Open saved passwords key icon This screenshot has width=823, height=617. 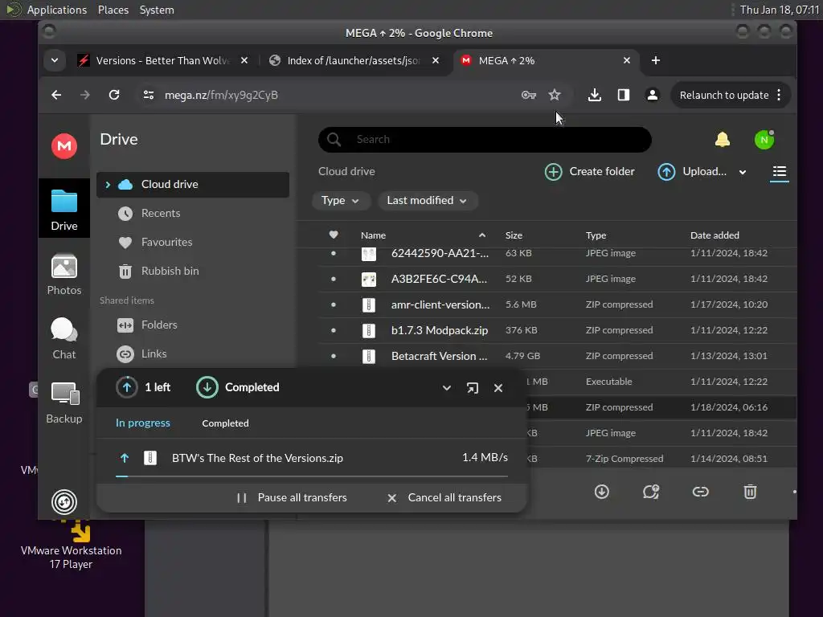[528, 95]
